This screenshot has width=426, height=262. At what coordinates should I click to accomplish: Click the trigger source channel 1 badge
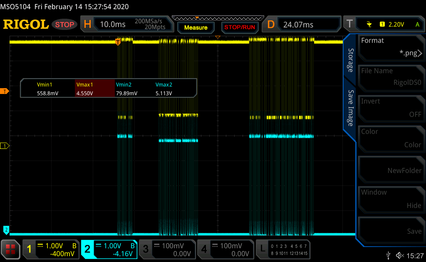click(x=382, y=25)
